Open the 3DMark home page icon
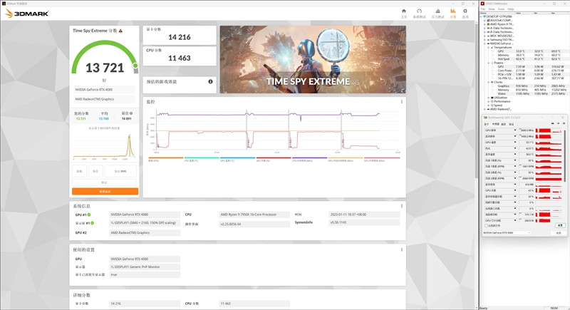 403,11
